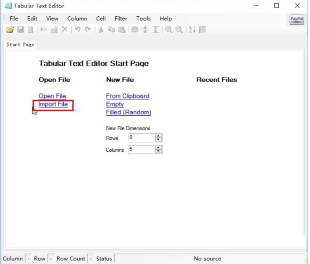
Task: Increase the Rows value with up arrow
Action: tap(158, 136)
